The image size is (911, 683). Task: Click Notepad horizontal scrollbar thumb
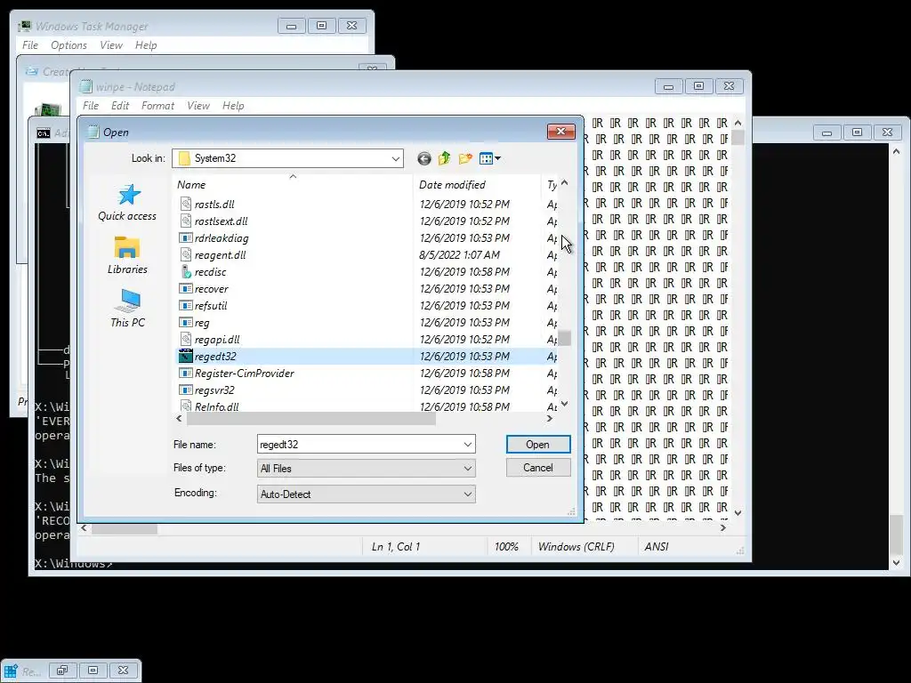tap(125, 528)
